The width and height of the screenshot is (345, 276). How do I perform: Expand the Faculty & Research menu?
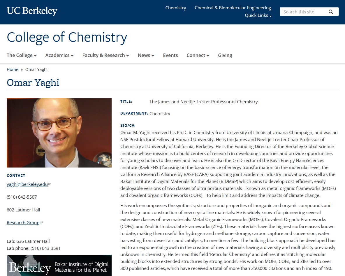tap(105, 55)
